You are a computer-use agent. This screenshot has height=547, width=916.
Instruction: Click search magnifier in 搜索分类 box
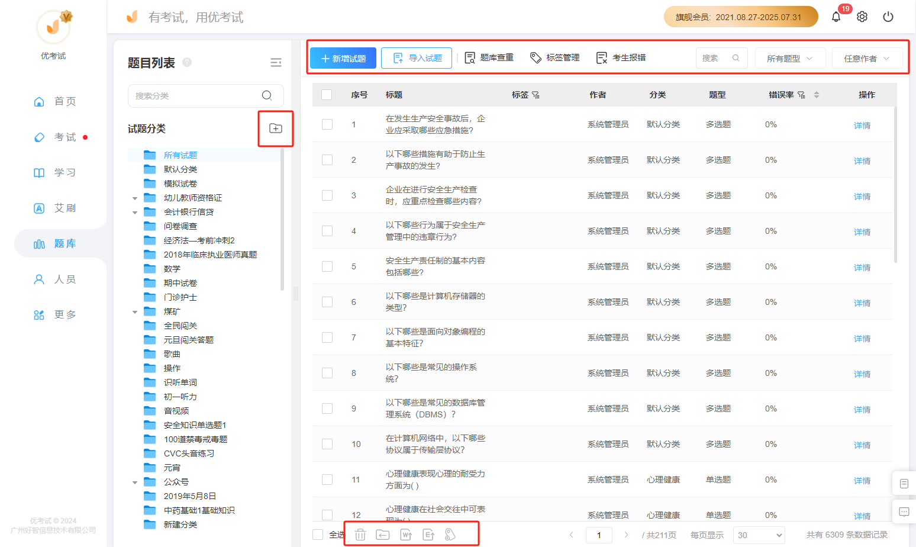click(267, 95)
